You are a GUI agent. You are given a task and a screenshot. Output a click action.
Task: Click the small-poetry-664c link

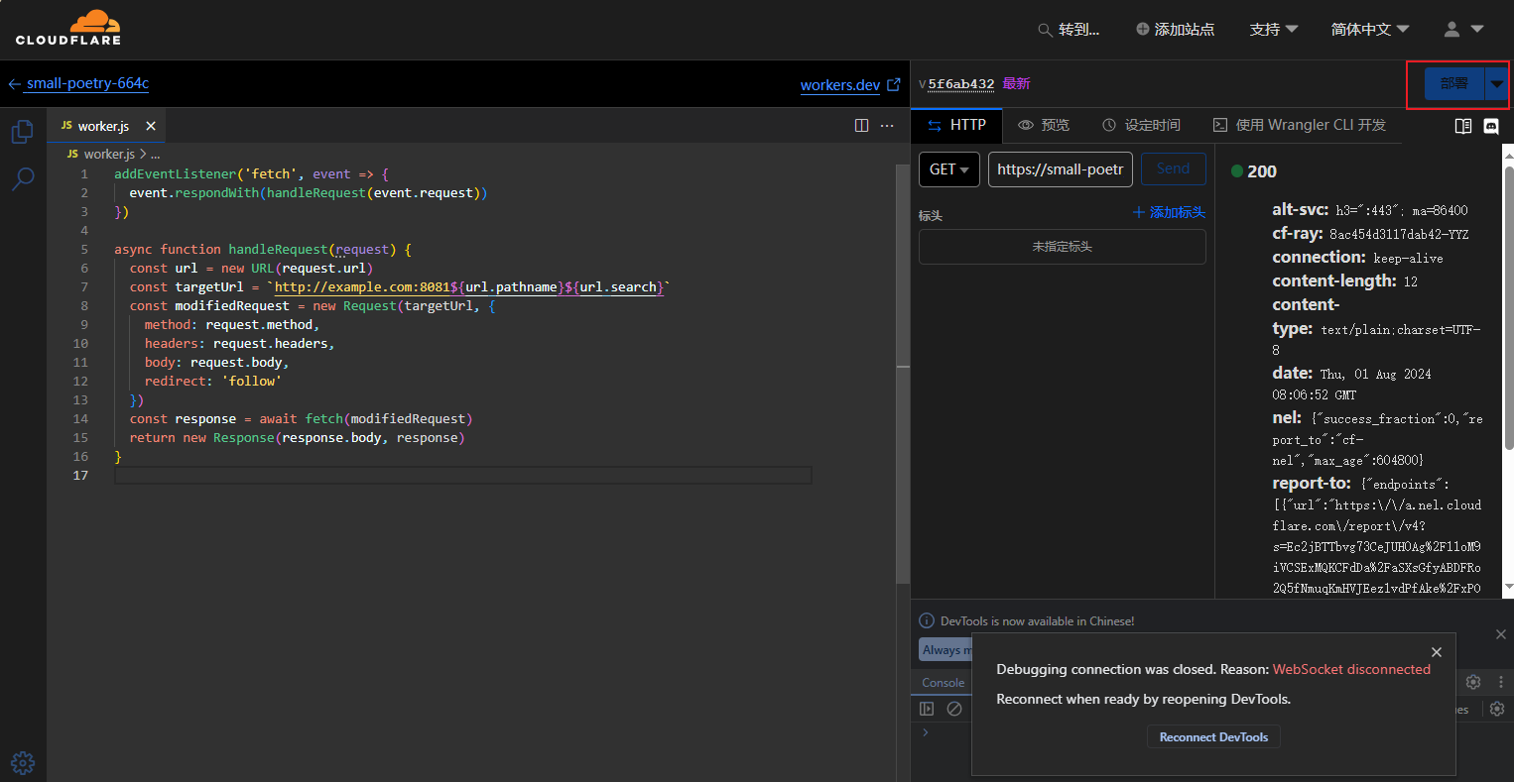click(x=87, y=83)
